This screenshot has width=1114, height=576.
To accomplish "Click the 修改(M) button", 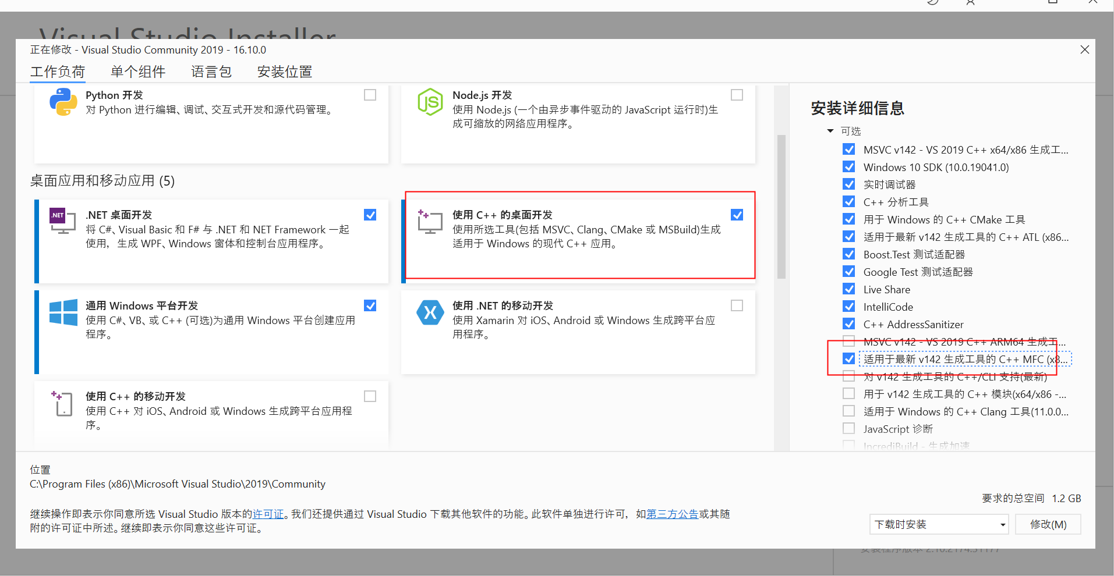I will [1048, 524].
